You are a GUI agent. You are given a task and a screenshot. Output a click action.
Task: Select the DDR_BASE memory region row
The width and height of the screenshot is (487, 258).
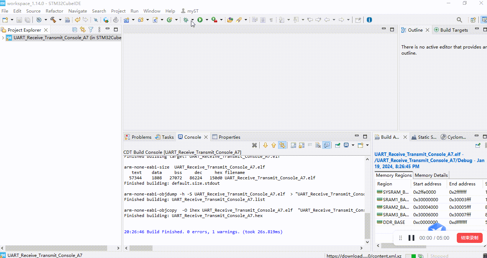(x=431, y=222)
